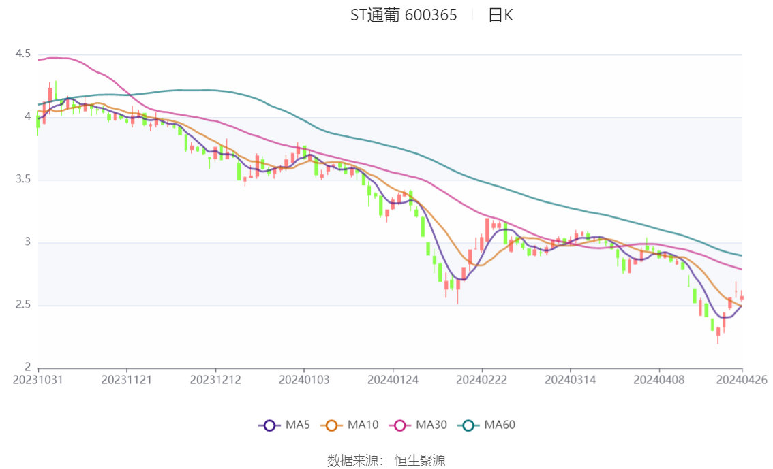Click x-axis date label 20231212
The image size is (773, 469).
tap(215, 380)
